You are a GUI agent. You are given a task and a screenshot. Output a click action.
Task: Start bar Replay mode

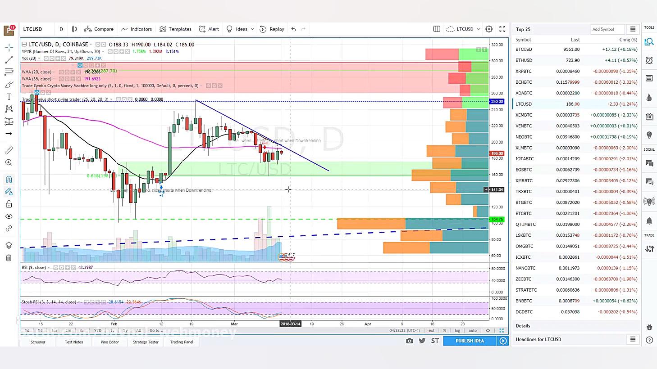(272, 29)
